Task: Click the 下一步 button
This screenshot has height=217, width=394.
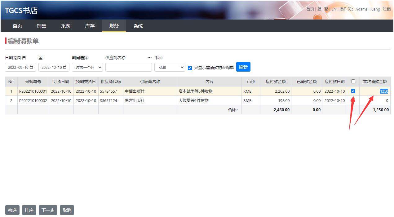Action: 48,210
